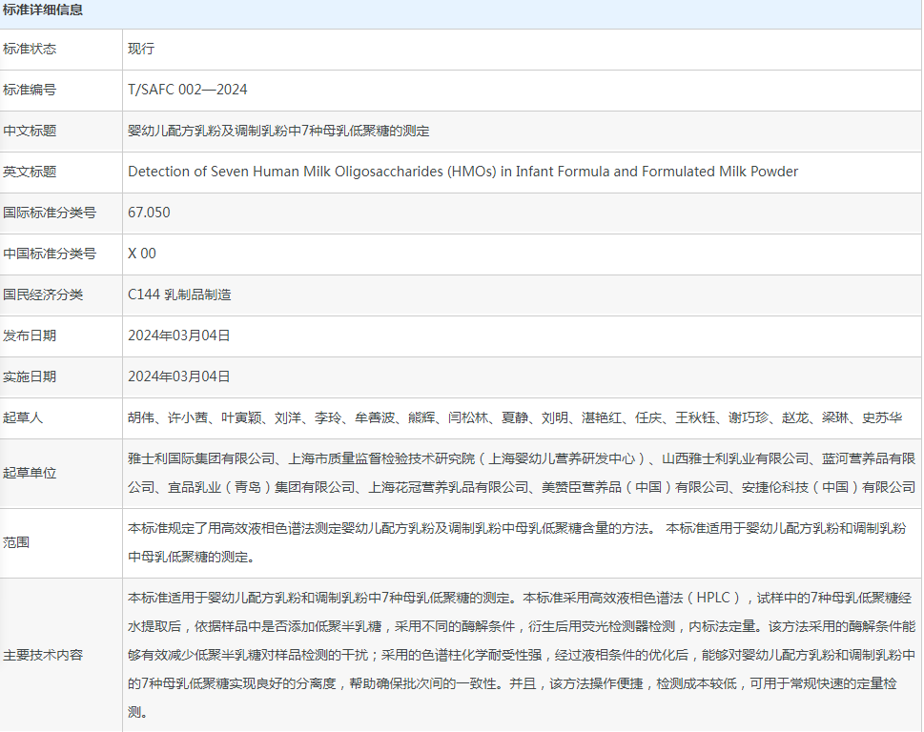Select the drafter name 胡伟 in the list
The image size is (924, 732).
click(141, 417)
